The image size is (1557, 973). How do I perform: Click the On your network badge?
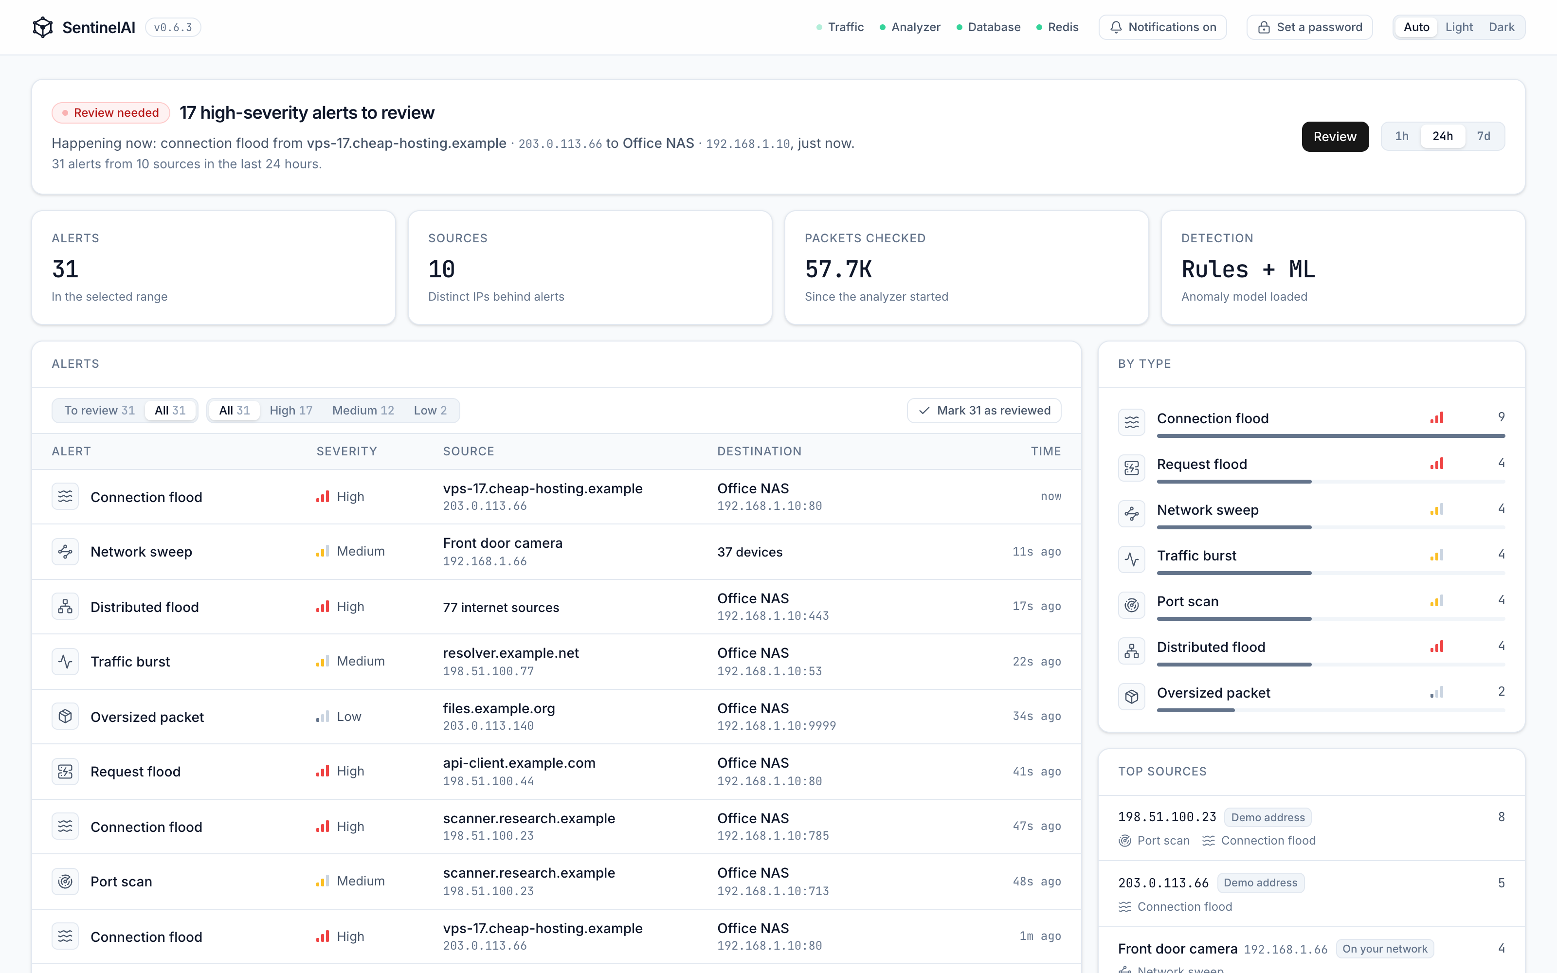click(1385, 949)
